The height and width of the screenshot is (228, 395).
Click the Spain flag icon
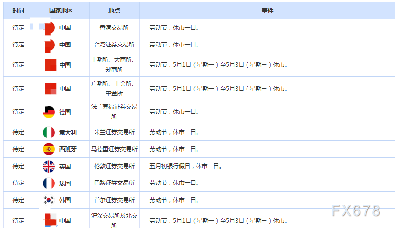coord(49,149)
